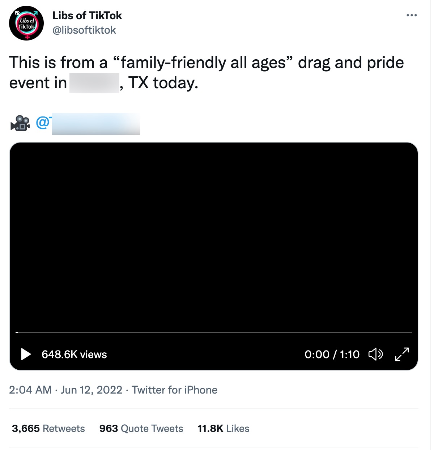Show the 11.8K Likes list
Screen dimensions: 434x450
223,428
